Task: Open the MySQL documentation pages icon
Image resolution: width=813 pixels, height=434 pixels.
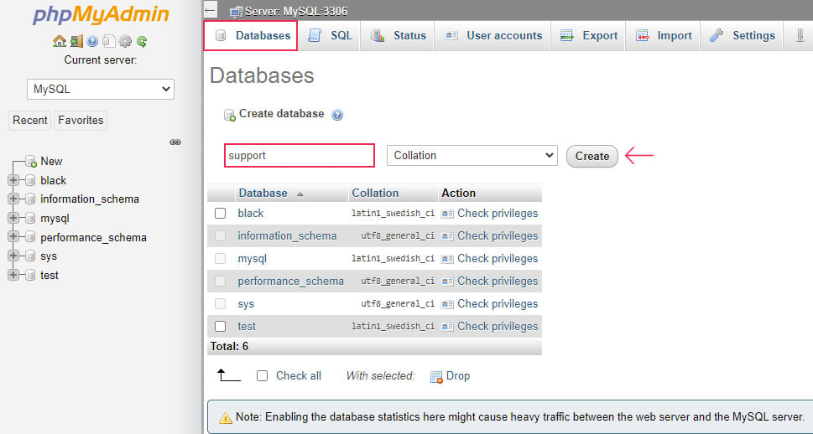Action: [108, 41]
